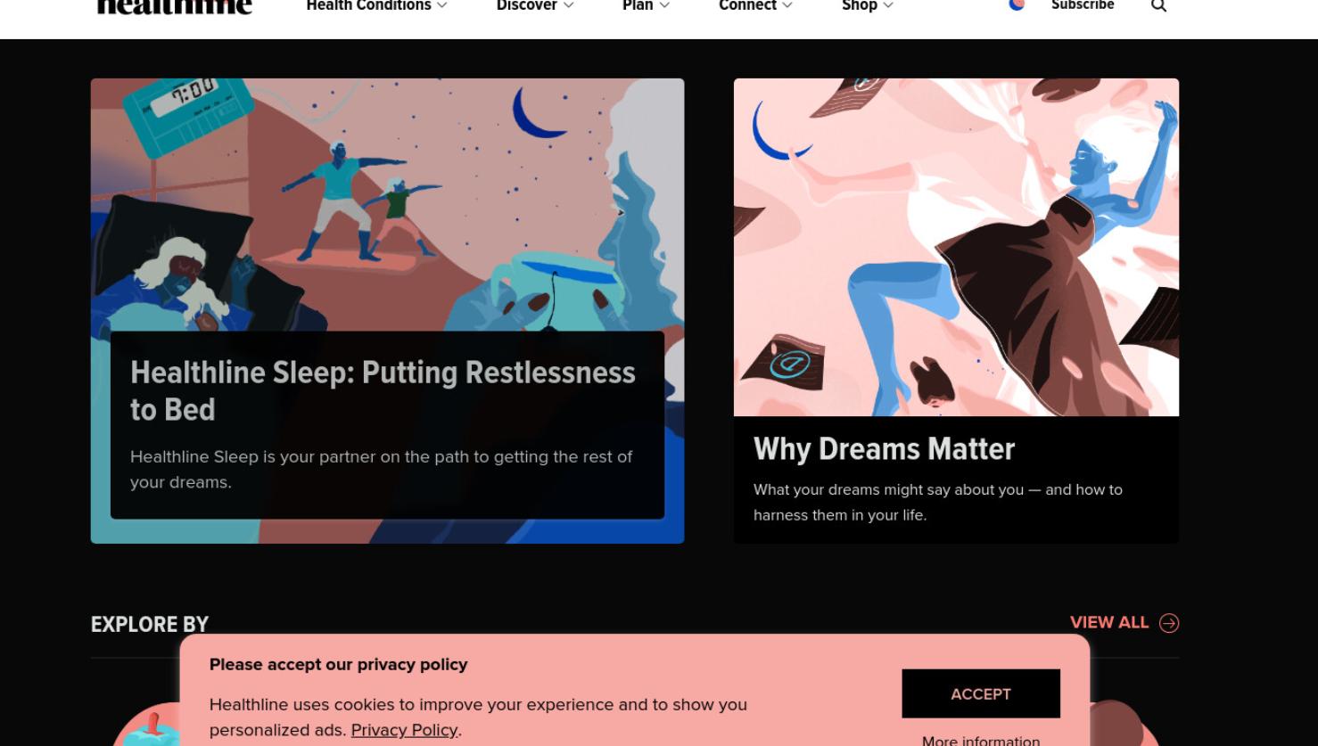The height and width of the screenshot is (746, 1318).
Task: Open the Privacy Policy link
Action: (404, 730)
